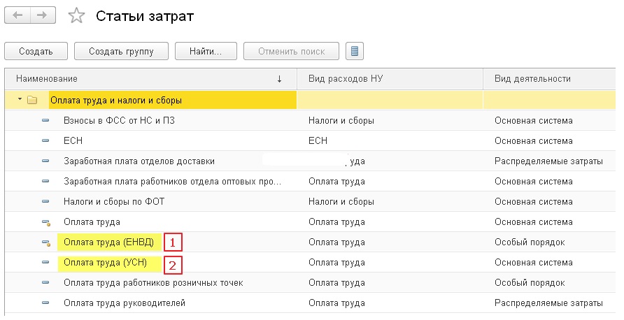This screenshot has width=624, height=320.
Task: Click Оплата труда expense type in руководителей row
Action: coord(336,303)
